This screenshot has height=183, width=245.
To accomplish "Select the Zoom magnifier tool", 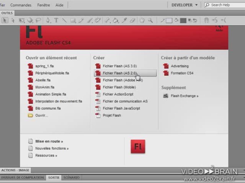I will 150,20.
